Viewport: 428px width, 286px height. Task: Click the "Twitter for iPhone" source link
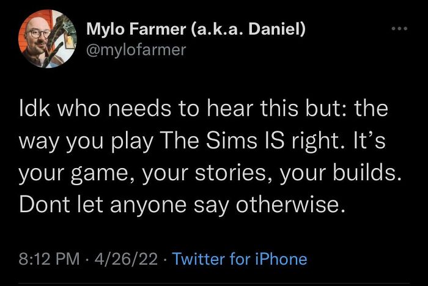point(239,259)
